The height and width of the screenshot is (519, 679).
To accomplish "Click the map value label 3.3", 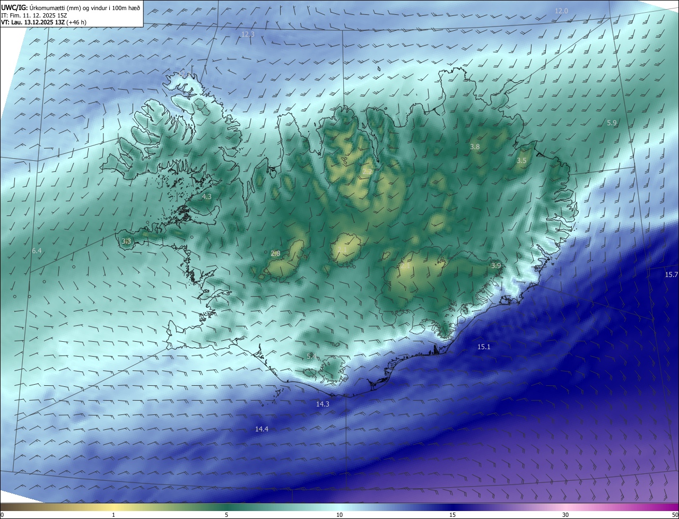I will tap(126, 241).
